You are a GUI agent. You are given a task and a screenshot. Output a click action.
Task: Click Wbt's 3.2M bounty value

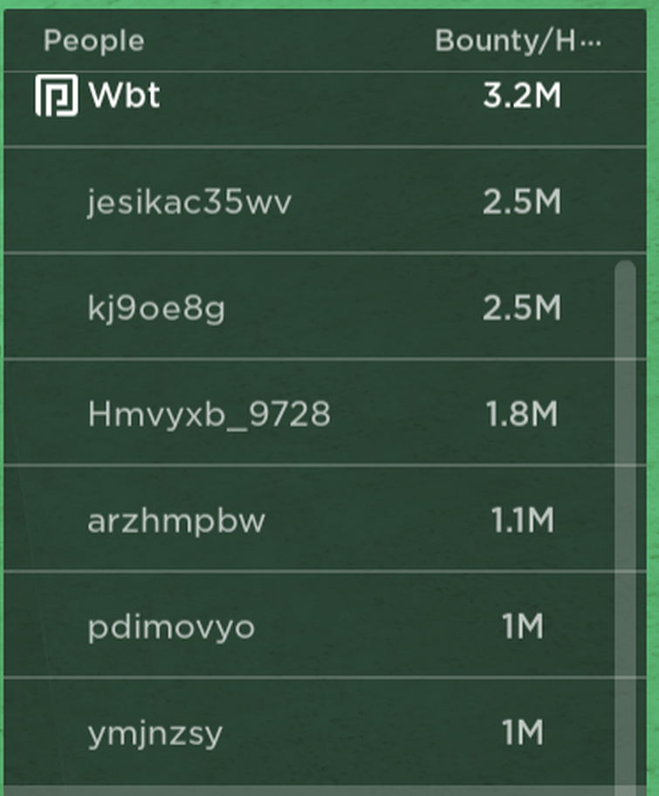[x=522, y=95]
